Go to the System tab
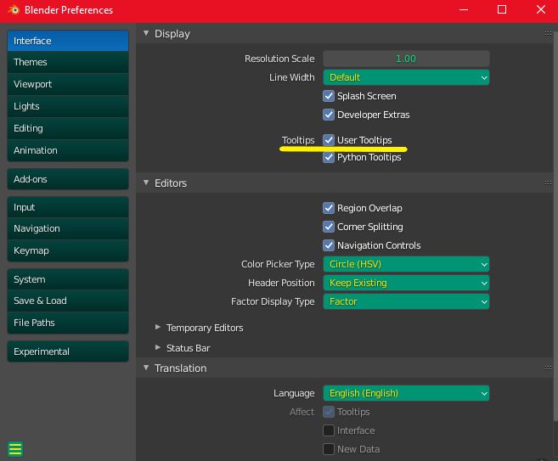 (68, 279)
